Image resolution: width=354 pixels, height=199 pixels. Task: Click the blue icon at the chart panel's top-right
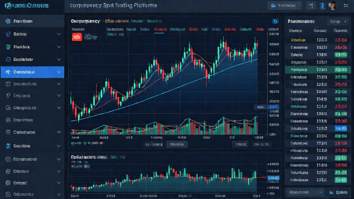click(275, 21)
